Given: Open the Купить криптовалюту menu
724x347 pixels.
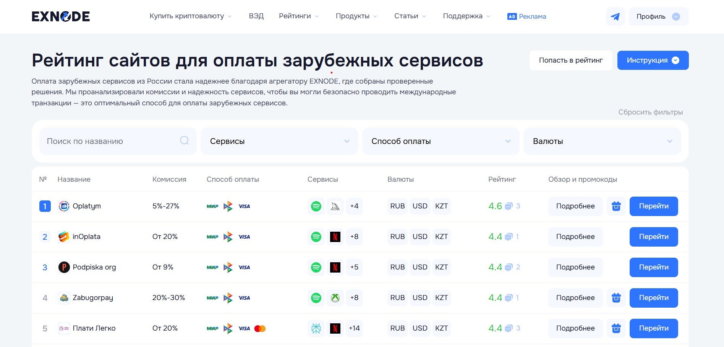Looking at the screenshot, I should (190, 16).
